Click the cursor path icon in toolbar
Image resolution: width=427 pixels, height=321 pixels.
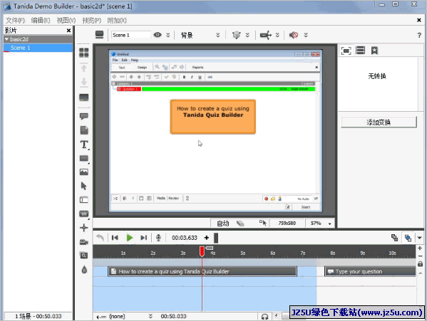(x=265, y=35)
